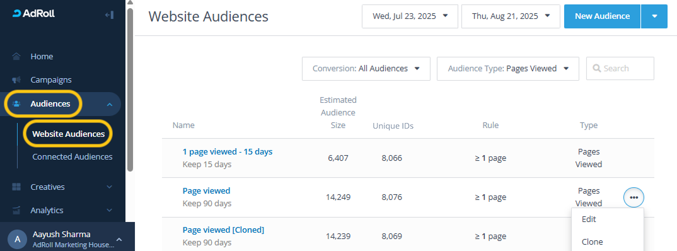Click the 8,069 unique IDs value
Screen dimensions: 677x251
[x=391, y=236]
